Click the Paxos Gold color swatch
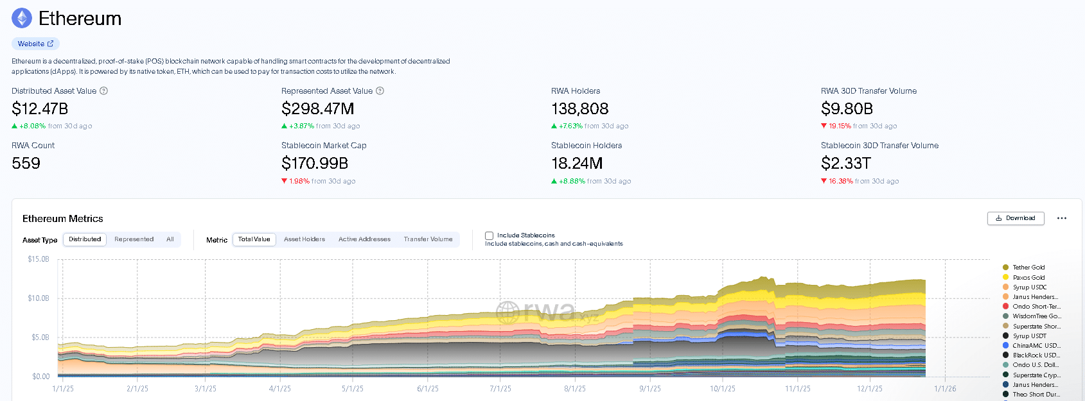Viewport: 1085px width, 401px height. click(x=1005, y=277)
